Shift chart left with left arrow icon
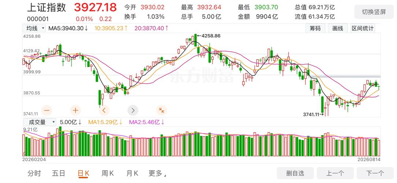 (104, 110)
